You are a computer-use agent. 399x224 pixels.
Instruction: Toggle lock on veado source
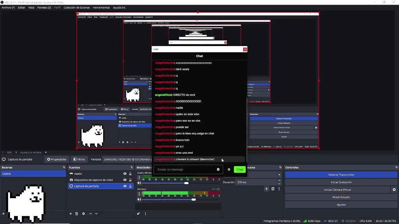tap(130, 174)
